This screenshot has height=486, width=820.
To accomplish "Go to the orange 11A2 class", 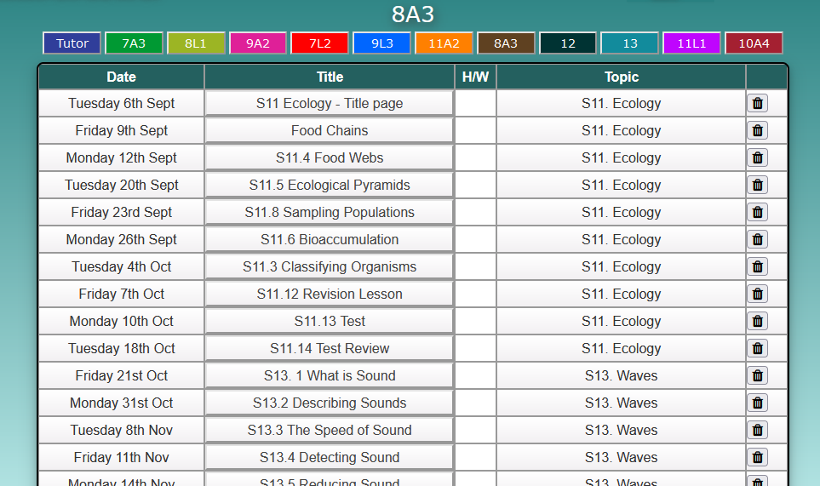I will [x=444, y=43].
